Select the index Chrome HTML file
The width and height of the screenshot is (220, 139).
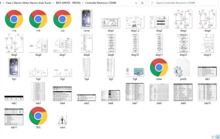click(x=159, y=67)
